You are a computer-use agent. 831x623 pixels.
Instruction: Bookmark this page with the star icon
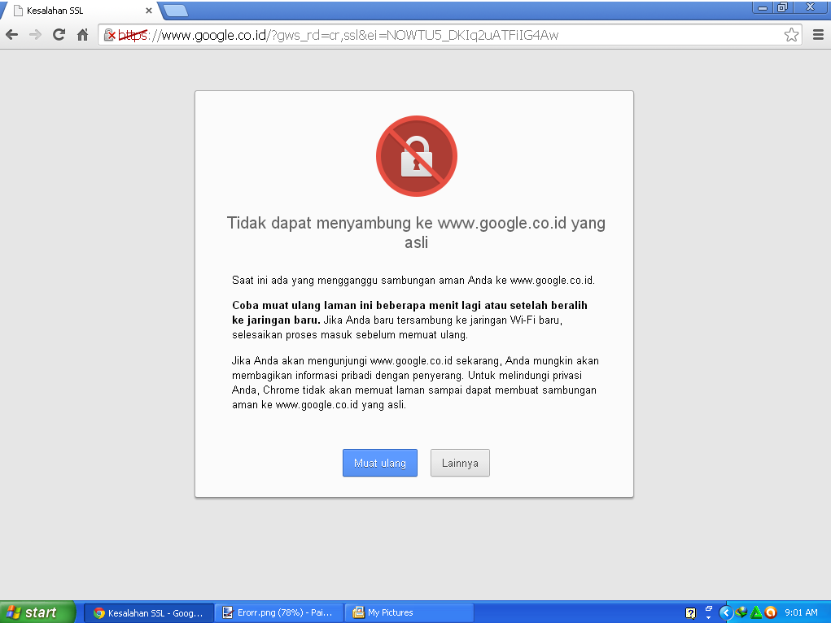click(791, 35)
